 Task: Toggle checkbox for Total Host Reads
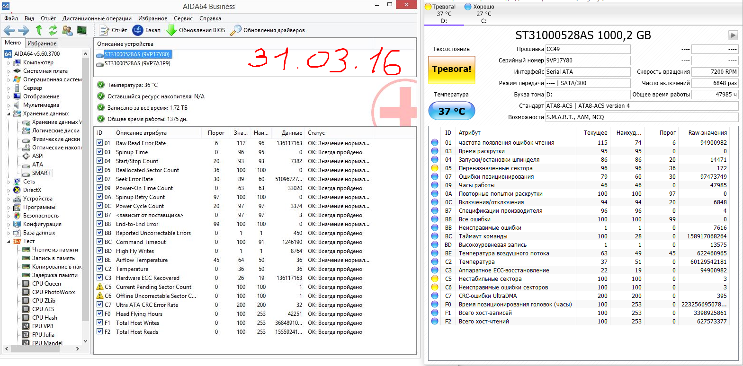pos(100,331)
